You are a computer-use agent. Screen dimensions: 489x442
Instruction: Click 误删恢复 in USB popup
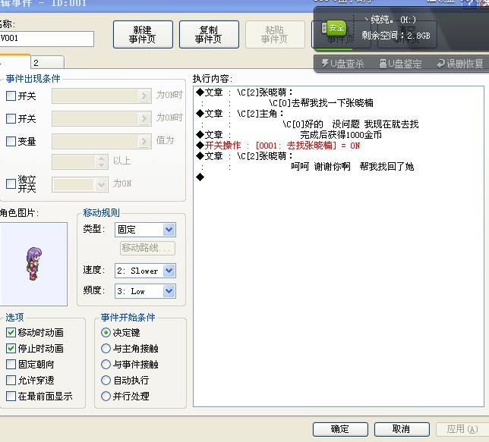pos(460,64)
